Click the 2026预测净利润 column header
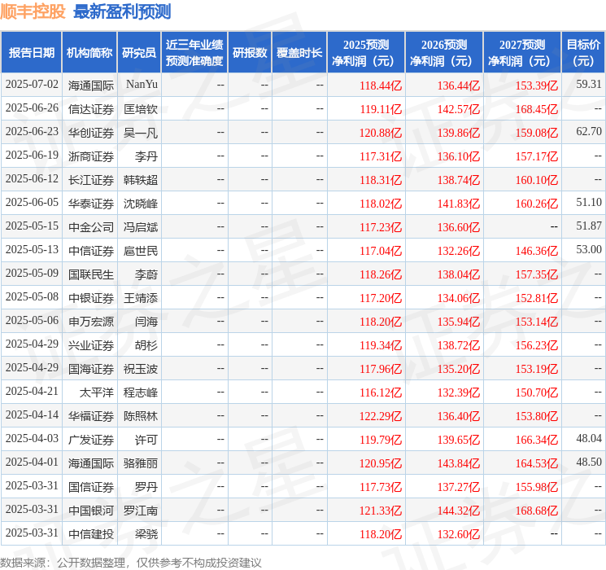 [x=444, y=53]
